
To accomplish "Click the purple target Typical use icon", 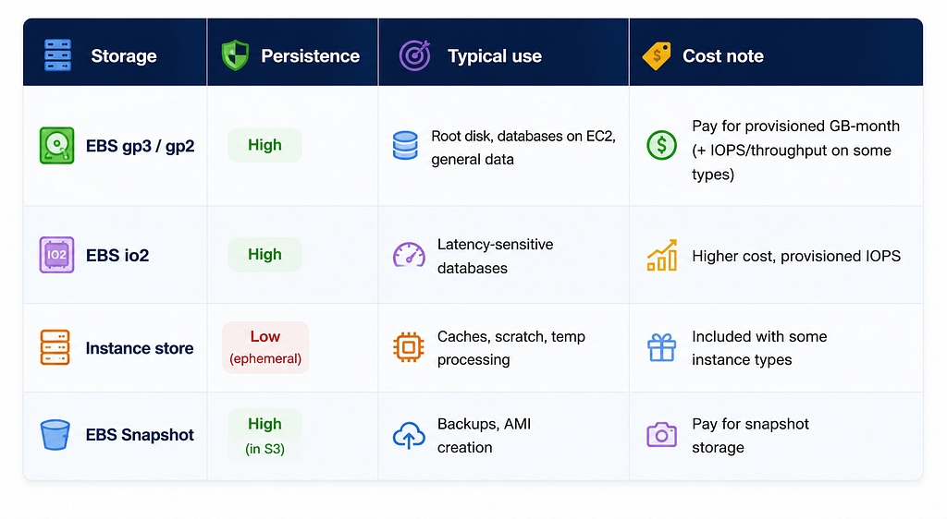I will [415, 55].
